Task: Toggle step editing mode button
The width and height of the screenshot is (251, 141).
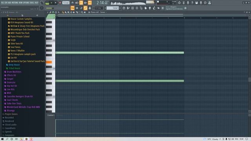Action: pos(81,8)
